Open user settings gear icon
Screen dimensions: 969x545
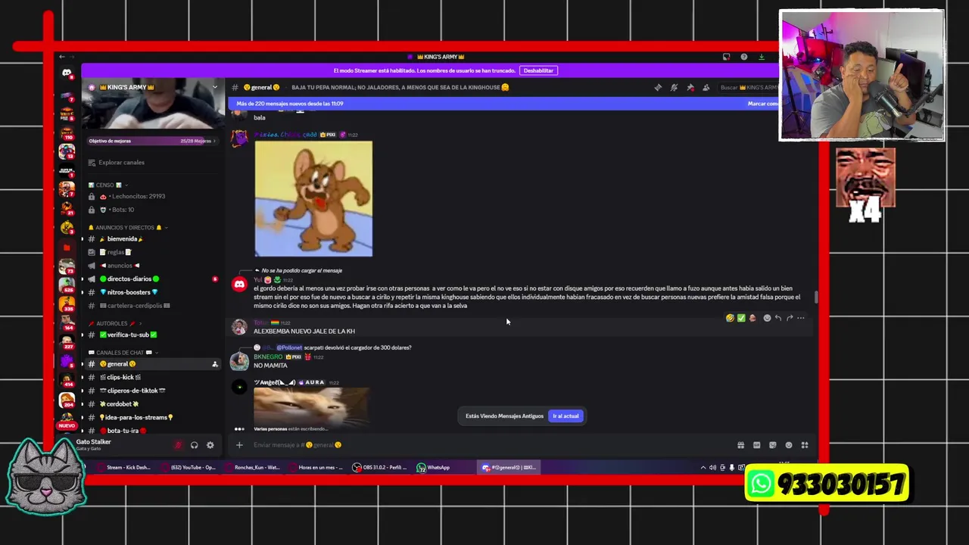pyautogui.click(x=210, y=445)
